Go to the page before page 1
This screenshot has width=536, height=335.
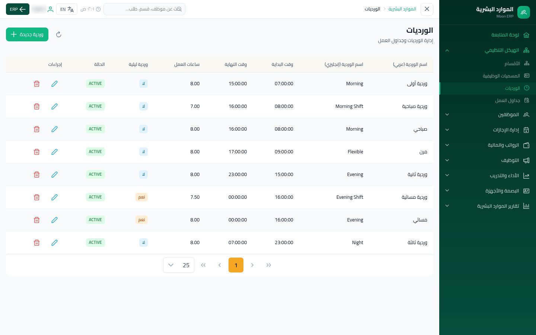[252, 265]
